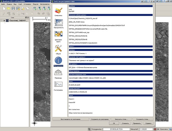
Task: Toggle visibility of Chernivtsi layer checkbox
Action: [4, 21]
